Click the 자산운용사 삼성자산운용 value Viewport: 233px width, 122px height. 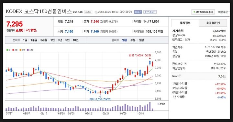point(218,68)
